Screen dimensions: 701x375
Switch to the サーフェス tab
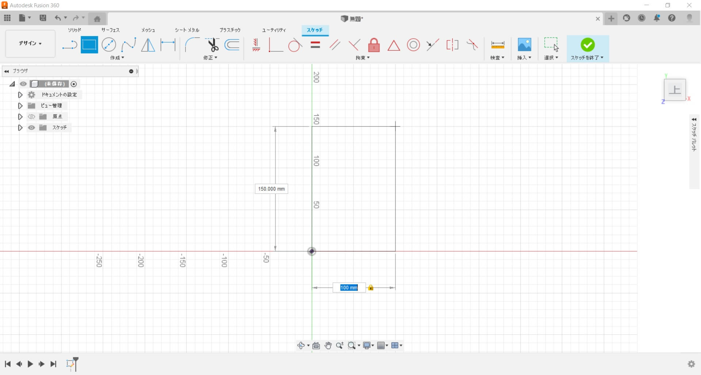click(110, 30)
